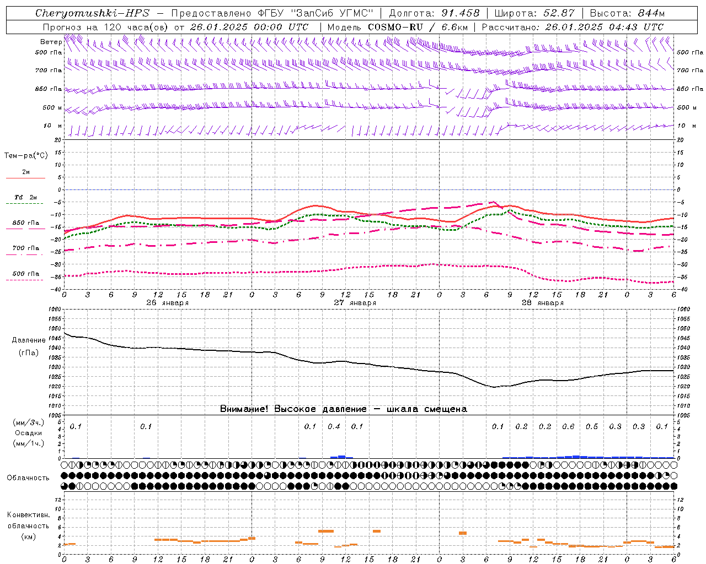Click the 'Тем-ра(°C)' temperature label

pos(26,156)
